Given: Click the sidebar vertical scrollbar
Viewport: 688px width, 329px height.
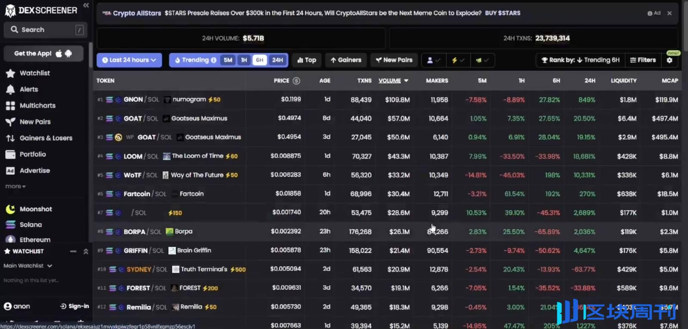Looking at the screenshot, I should coord(90,55).
